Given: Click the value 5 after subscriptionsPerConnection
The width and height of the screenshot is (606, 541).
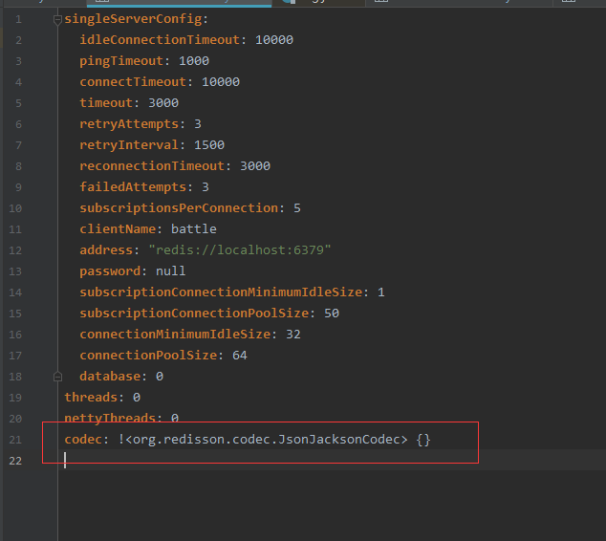Looking at the screenshot, I should click(297, 208).
